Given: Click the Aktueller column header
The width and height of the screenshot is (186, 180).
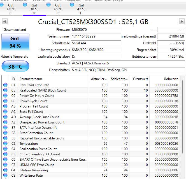Looking at the screenshot, I should click(99, 79).
